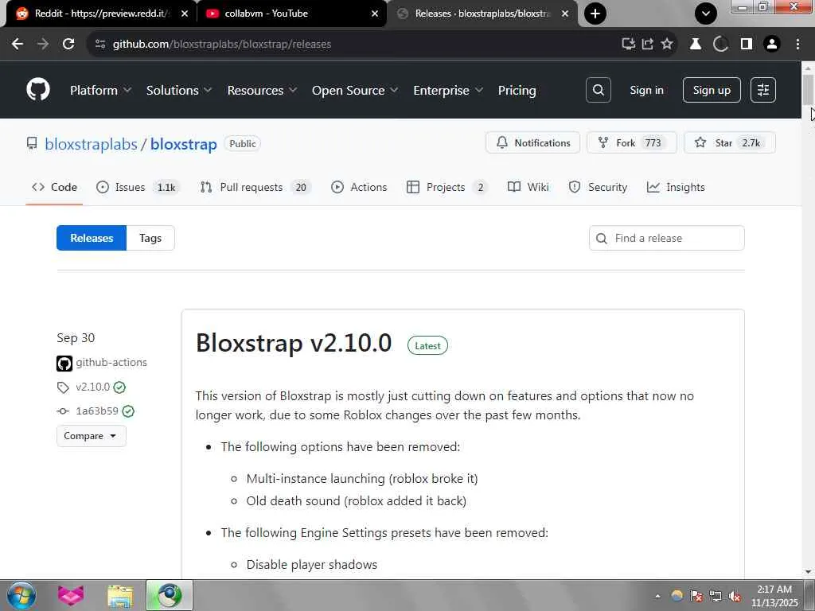Open the Code repository tab
Screen dimensions: 815x611
tap(54, 187)
